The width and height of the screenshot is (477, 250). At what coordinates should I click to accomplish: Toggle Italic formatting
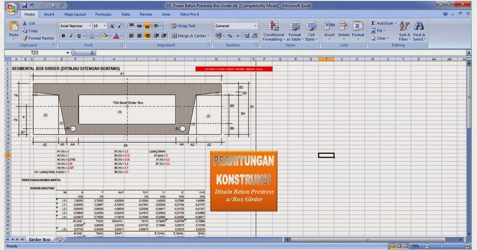(x=71, y=36)
